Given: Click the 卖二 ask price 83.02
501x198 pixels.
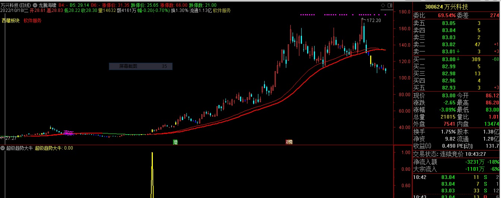Looking at the screenshot, I should point(448,44).
